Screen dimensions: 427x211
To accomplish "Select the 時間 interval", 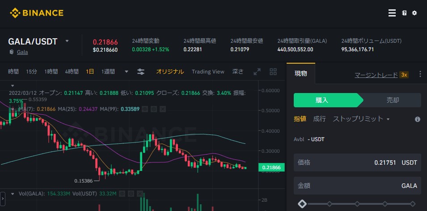I will (13, 72).
